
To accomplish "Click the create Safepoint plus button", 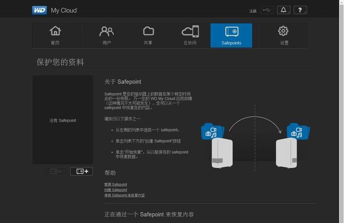I will (82, 171).
